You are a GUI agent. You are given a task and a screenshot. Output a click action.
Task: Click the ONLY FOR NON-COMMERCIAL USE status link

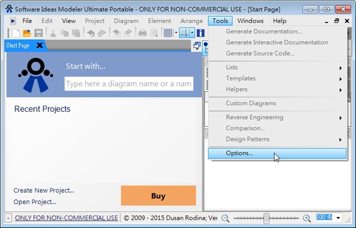pyautogui.click(x=66, y=218)
